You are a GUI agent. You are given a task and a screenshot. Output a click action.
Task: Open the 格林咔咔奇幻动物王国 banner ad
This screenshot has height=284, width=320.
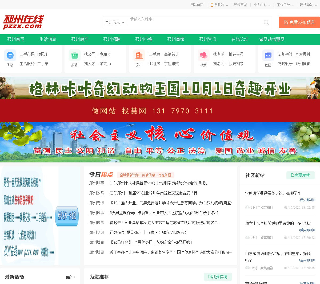[160, 88]
